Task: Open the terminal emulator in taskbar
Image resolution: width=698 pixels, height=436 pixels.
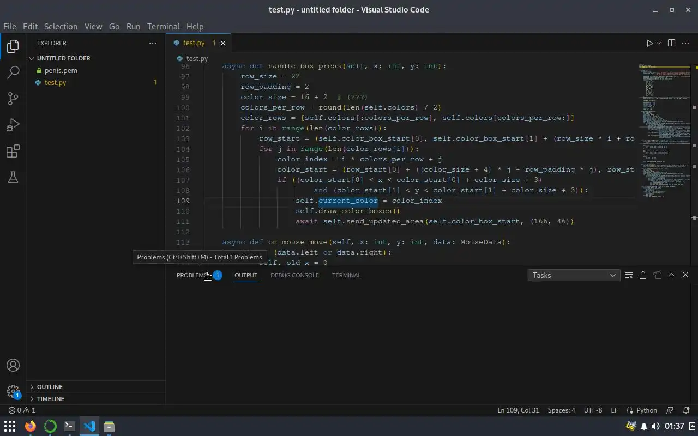Action: (70, 426)
